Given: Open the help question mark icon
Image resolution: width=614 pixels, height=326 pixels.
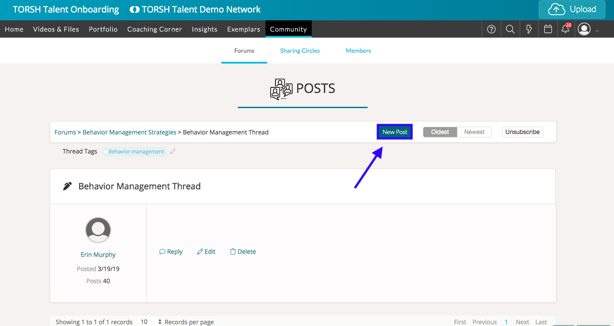Looking at the screenshot, I should coord(491,29).
